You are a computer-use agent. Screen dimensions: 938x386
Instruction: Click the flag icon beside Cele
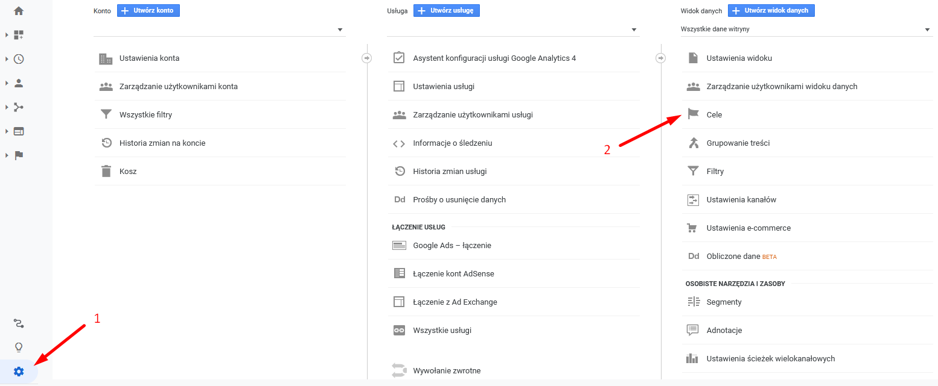tap(693, 114)
